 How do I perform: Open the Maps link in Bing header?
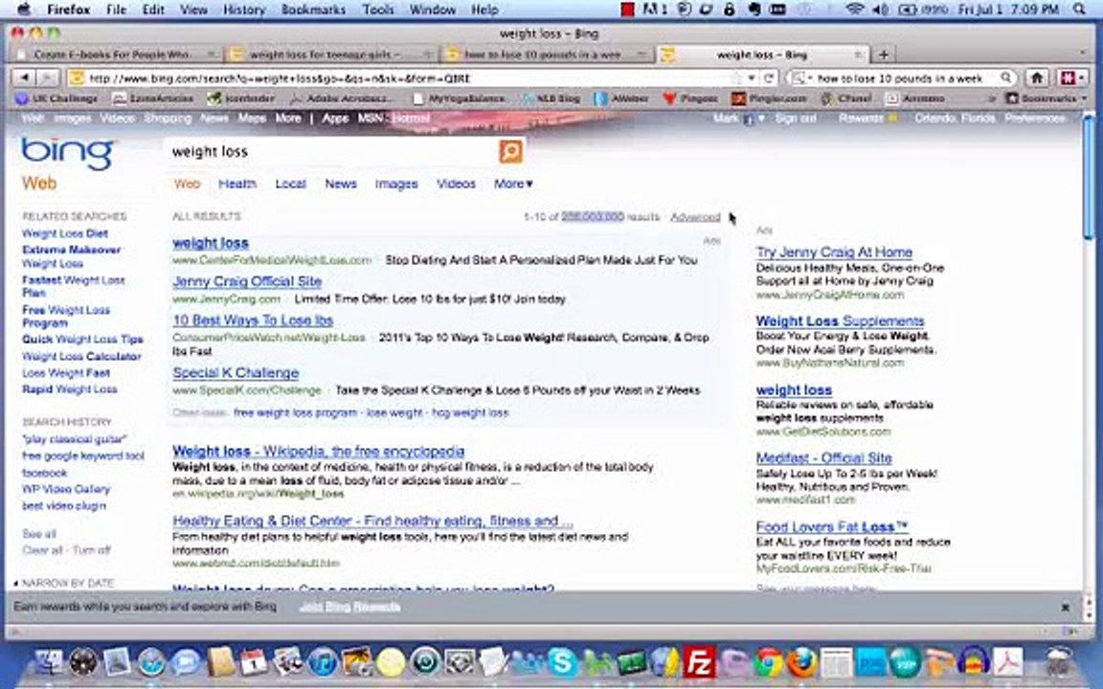251,118
